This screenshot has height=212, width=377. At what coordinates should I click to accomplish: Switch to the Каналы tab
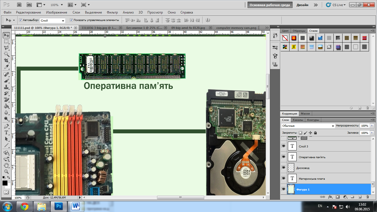coord(298,120)
